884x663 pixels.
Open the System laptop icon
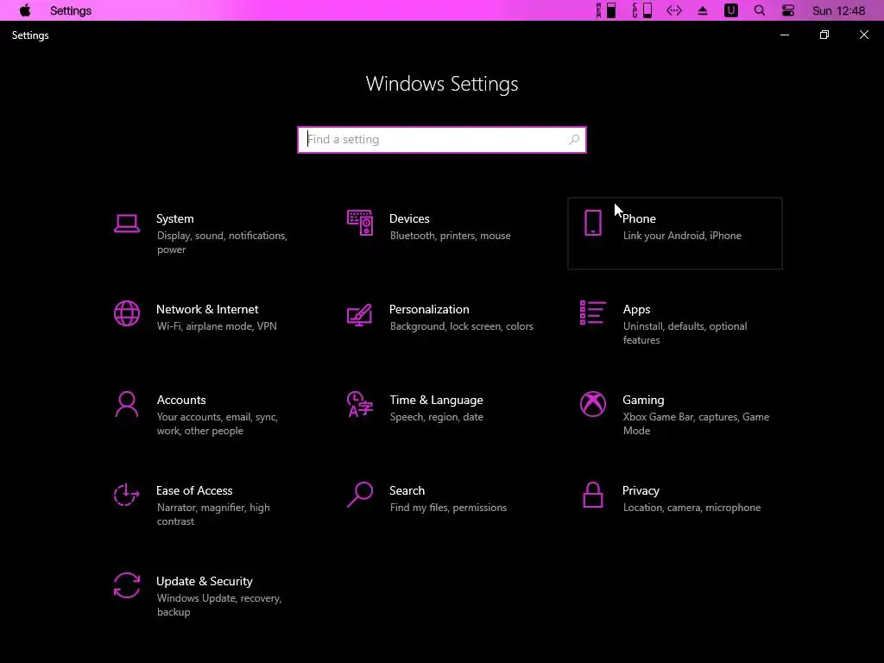(127, 224)
